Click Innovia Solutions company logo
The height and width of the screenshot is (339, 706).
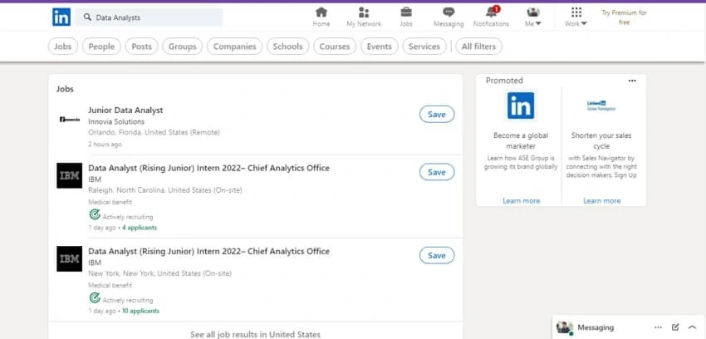pyautogui.click(x=69, y=120)
